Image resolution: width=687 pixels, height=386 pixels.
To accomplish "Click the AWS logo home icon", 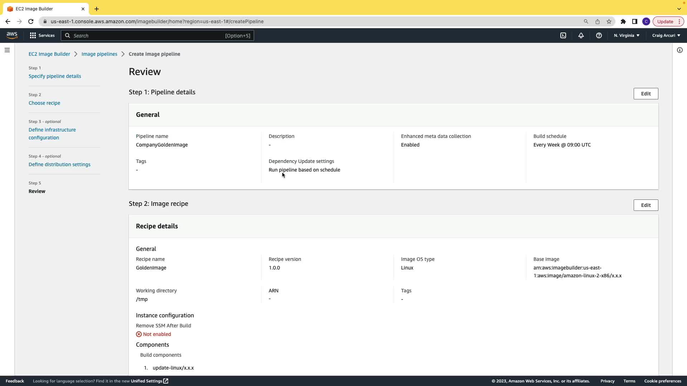I will 12,35.
